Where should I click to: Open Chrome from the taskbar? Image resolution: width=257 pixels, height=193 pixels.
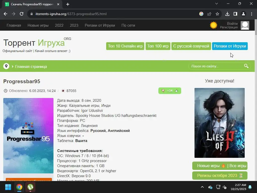point(19,187)
